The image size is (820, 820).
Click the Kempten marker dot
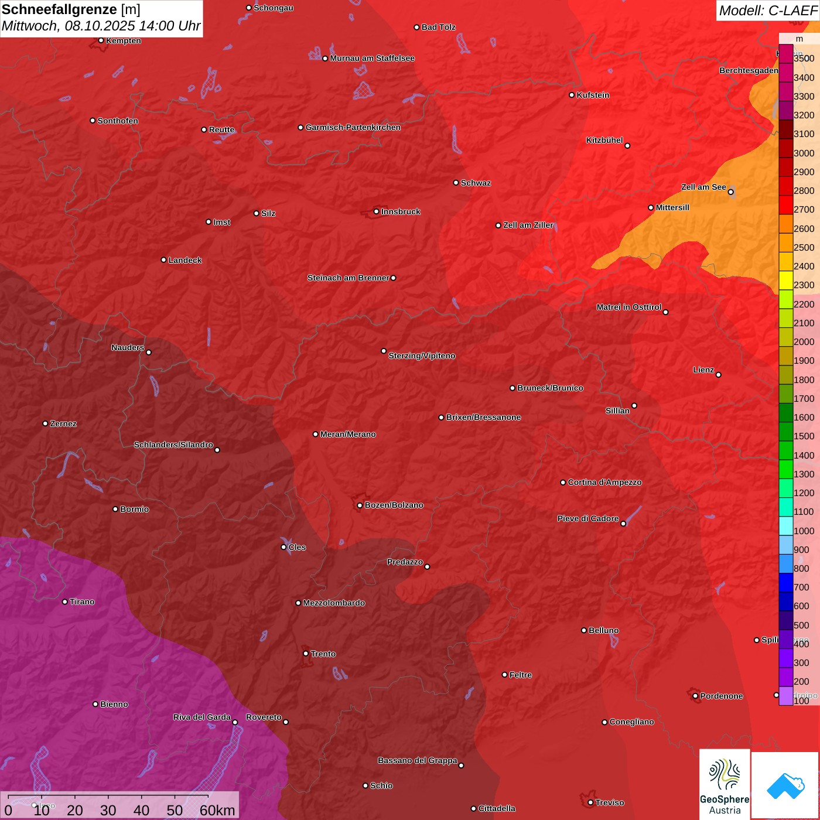click(x=101, y=40)
